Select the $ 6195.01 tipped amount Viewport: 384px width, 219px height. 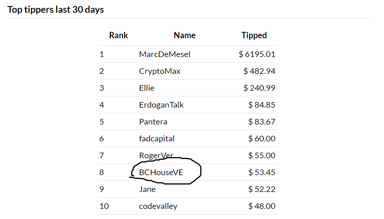(257, 54)
